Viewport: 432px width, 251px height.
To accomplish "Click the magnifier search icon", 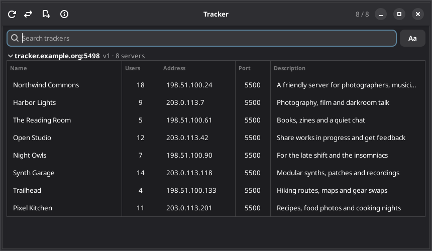I will pos(15,38).
